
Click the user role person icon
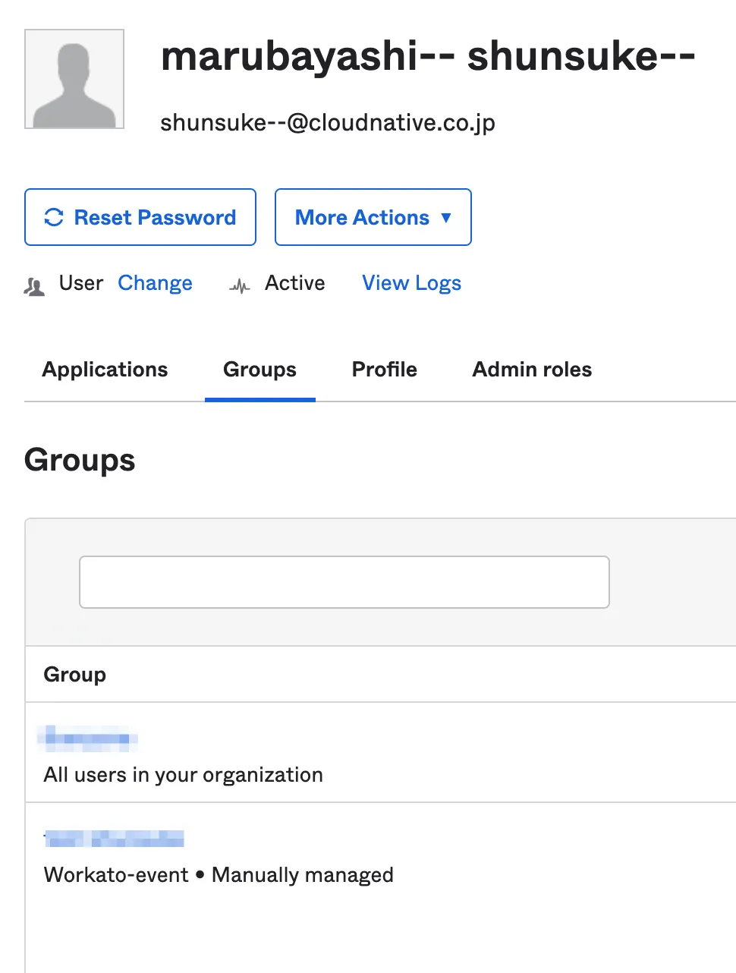34,286
